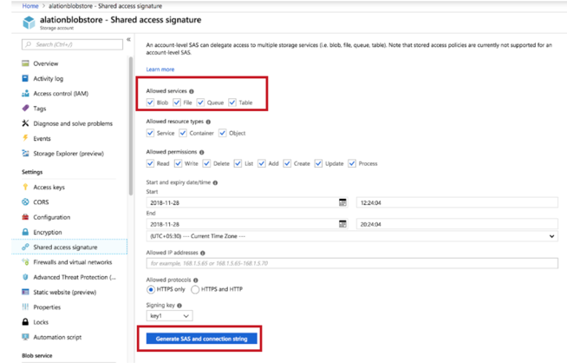Click the Encryption lock icon
Image resolution: width=567 pixels, height=363 pixels.
tap(25, 232)
